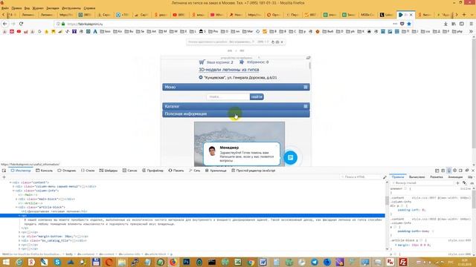Add new node with plus in inspector
The image size is (476, 267).
tap(4, 177)
